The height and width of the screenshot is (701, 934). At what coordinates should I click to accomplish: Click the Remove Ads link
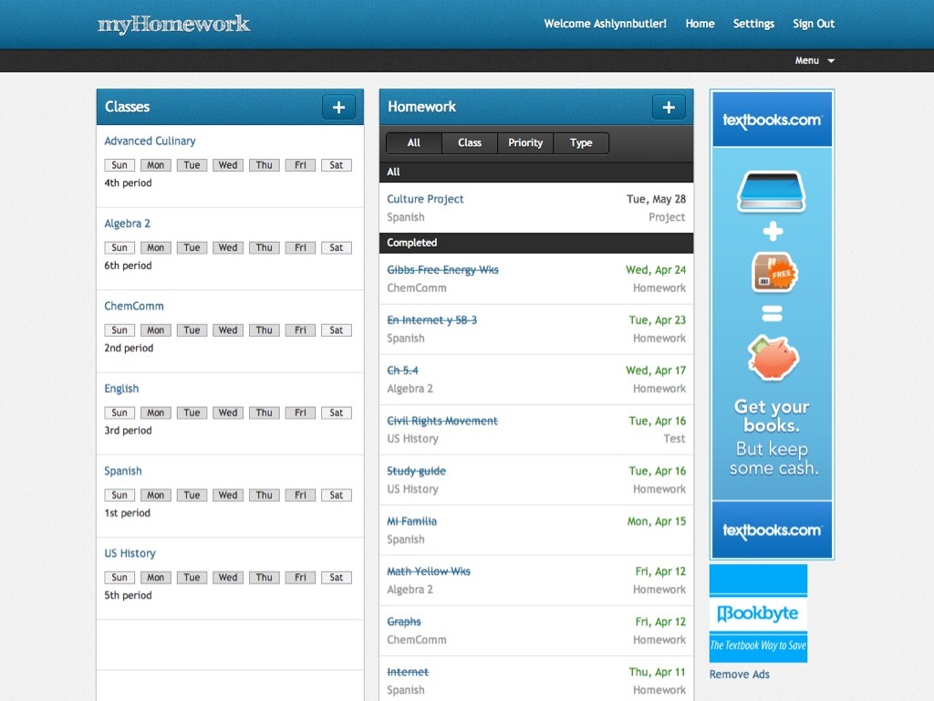click(x=740, y=675)
